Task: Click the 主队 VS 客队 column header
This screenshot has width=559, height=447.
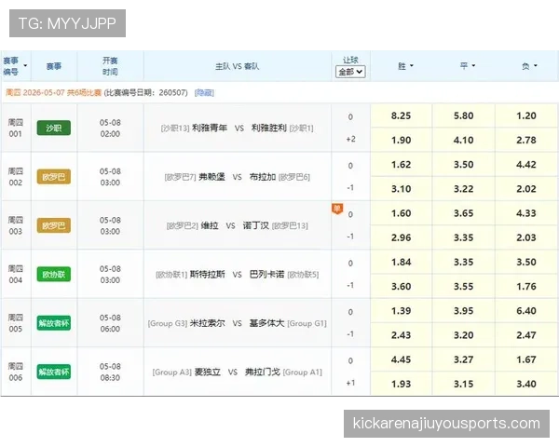Action: (x=237, y=66)
